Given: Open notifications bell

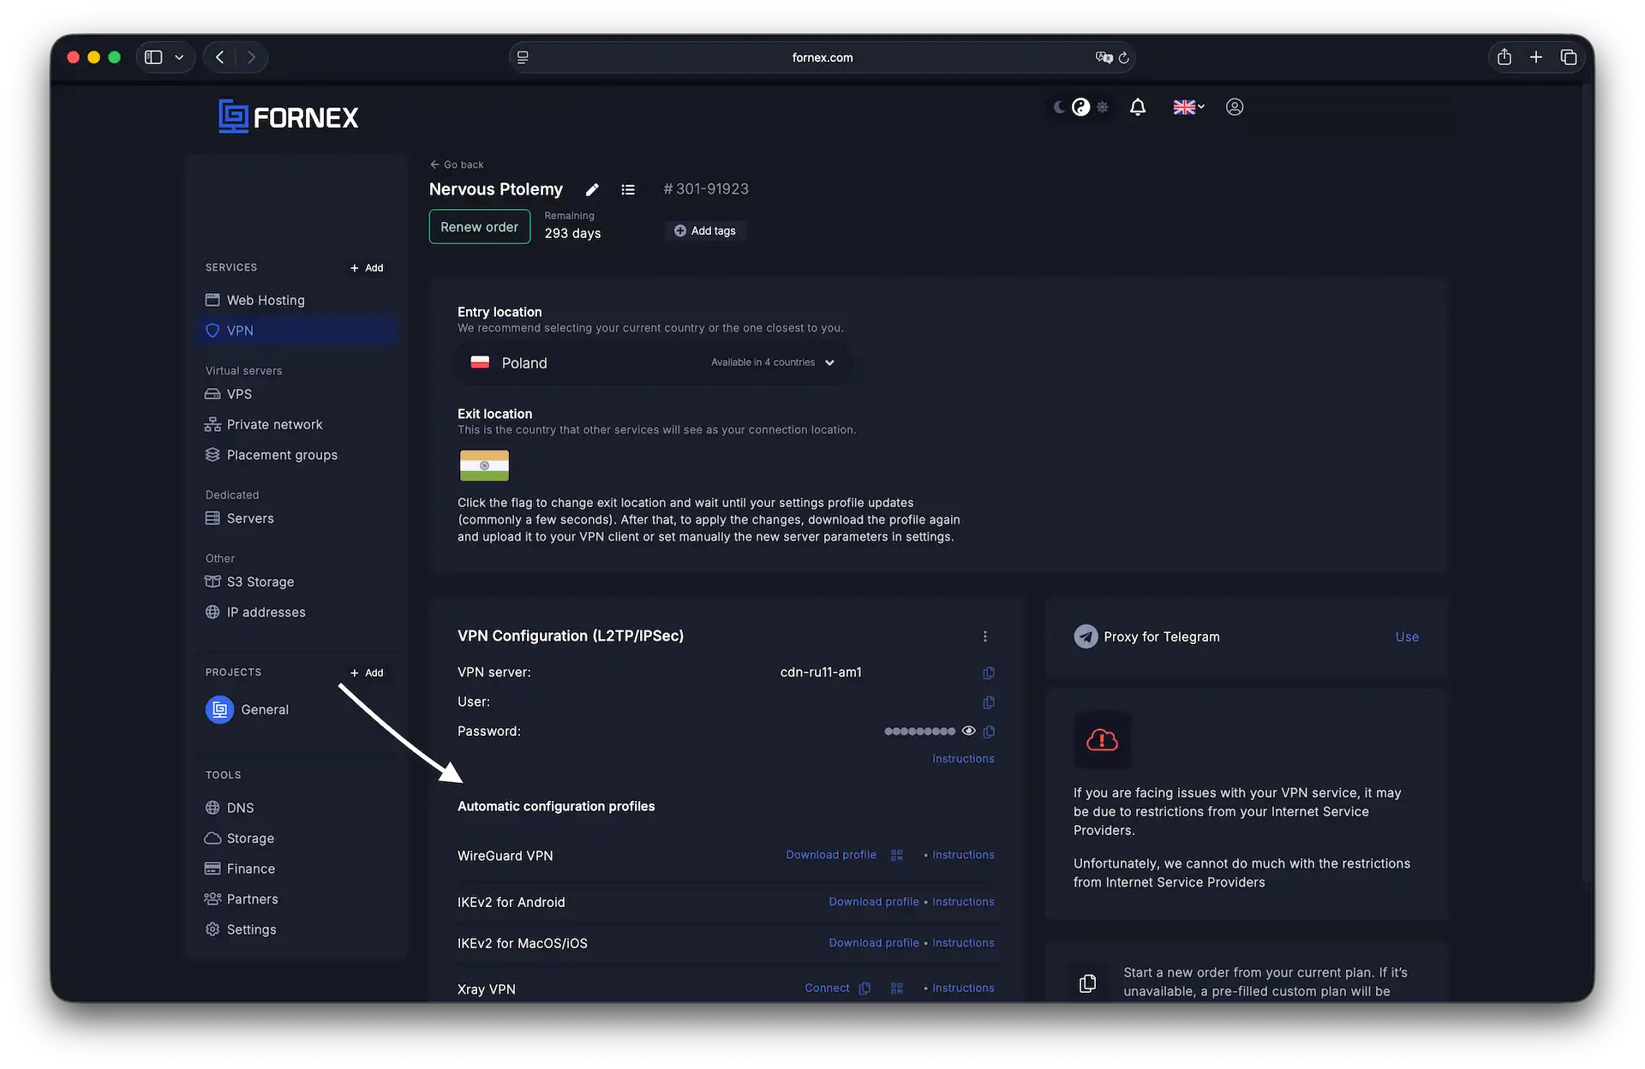Looking at the screenshot, I should pyautogui.click(x=1138, y=107).
